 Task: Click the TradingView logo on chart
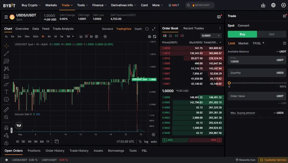point(19,126)
